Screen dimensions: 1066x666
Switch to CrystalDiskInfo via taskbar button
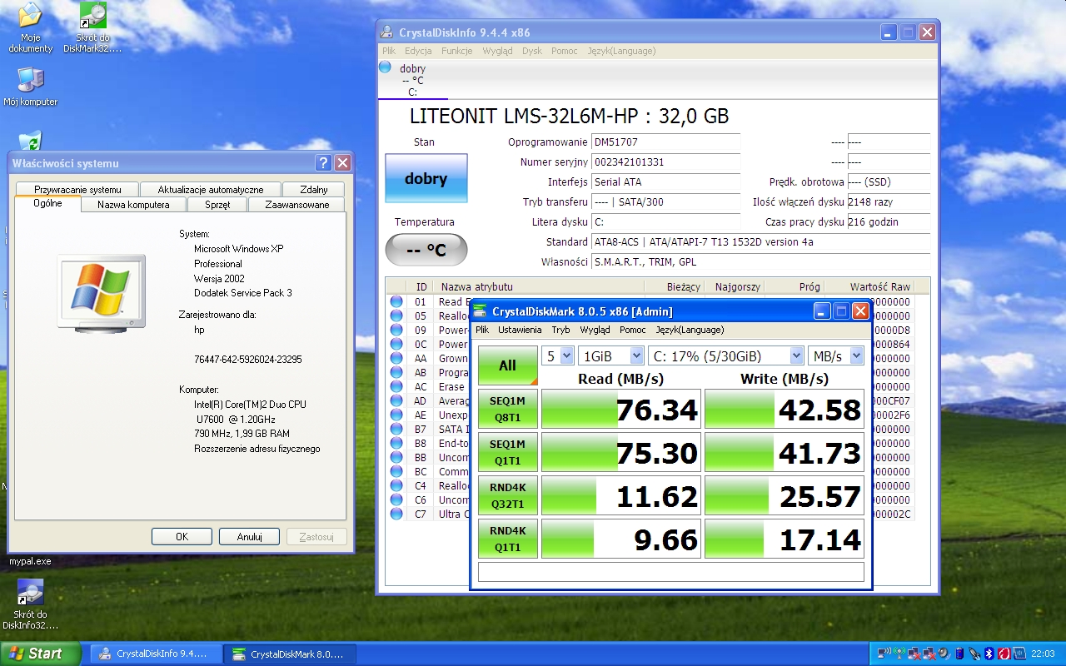156,654
